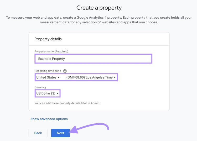Click the Google Analytics 4 description paragraph
The image size is (197, 141).
click(x=99, y=20)
